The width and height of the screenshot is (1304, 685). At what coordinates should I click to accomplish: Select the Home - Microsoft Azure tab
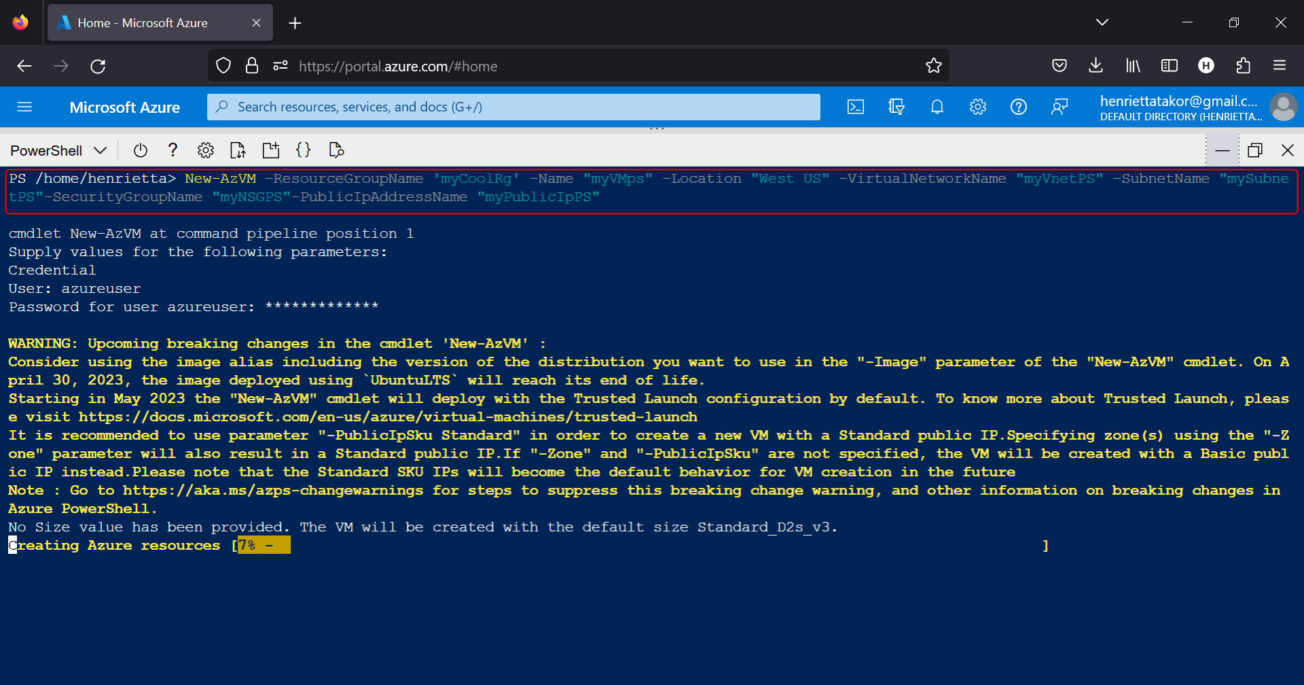click(x=160, y=22)
